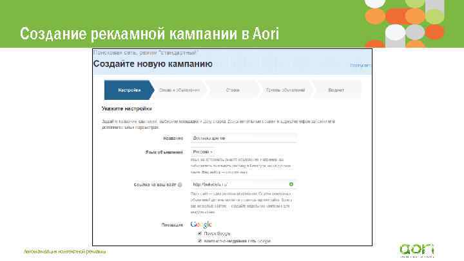Image resolution: width=464 pixels, height=261 pixels.
Task: Click the Язык объявлений label
Action: 164,152
